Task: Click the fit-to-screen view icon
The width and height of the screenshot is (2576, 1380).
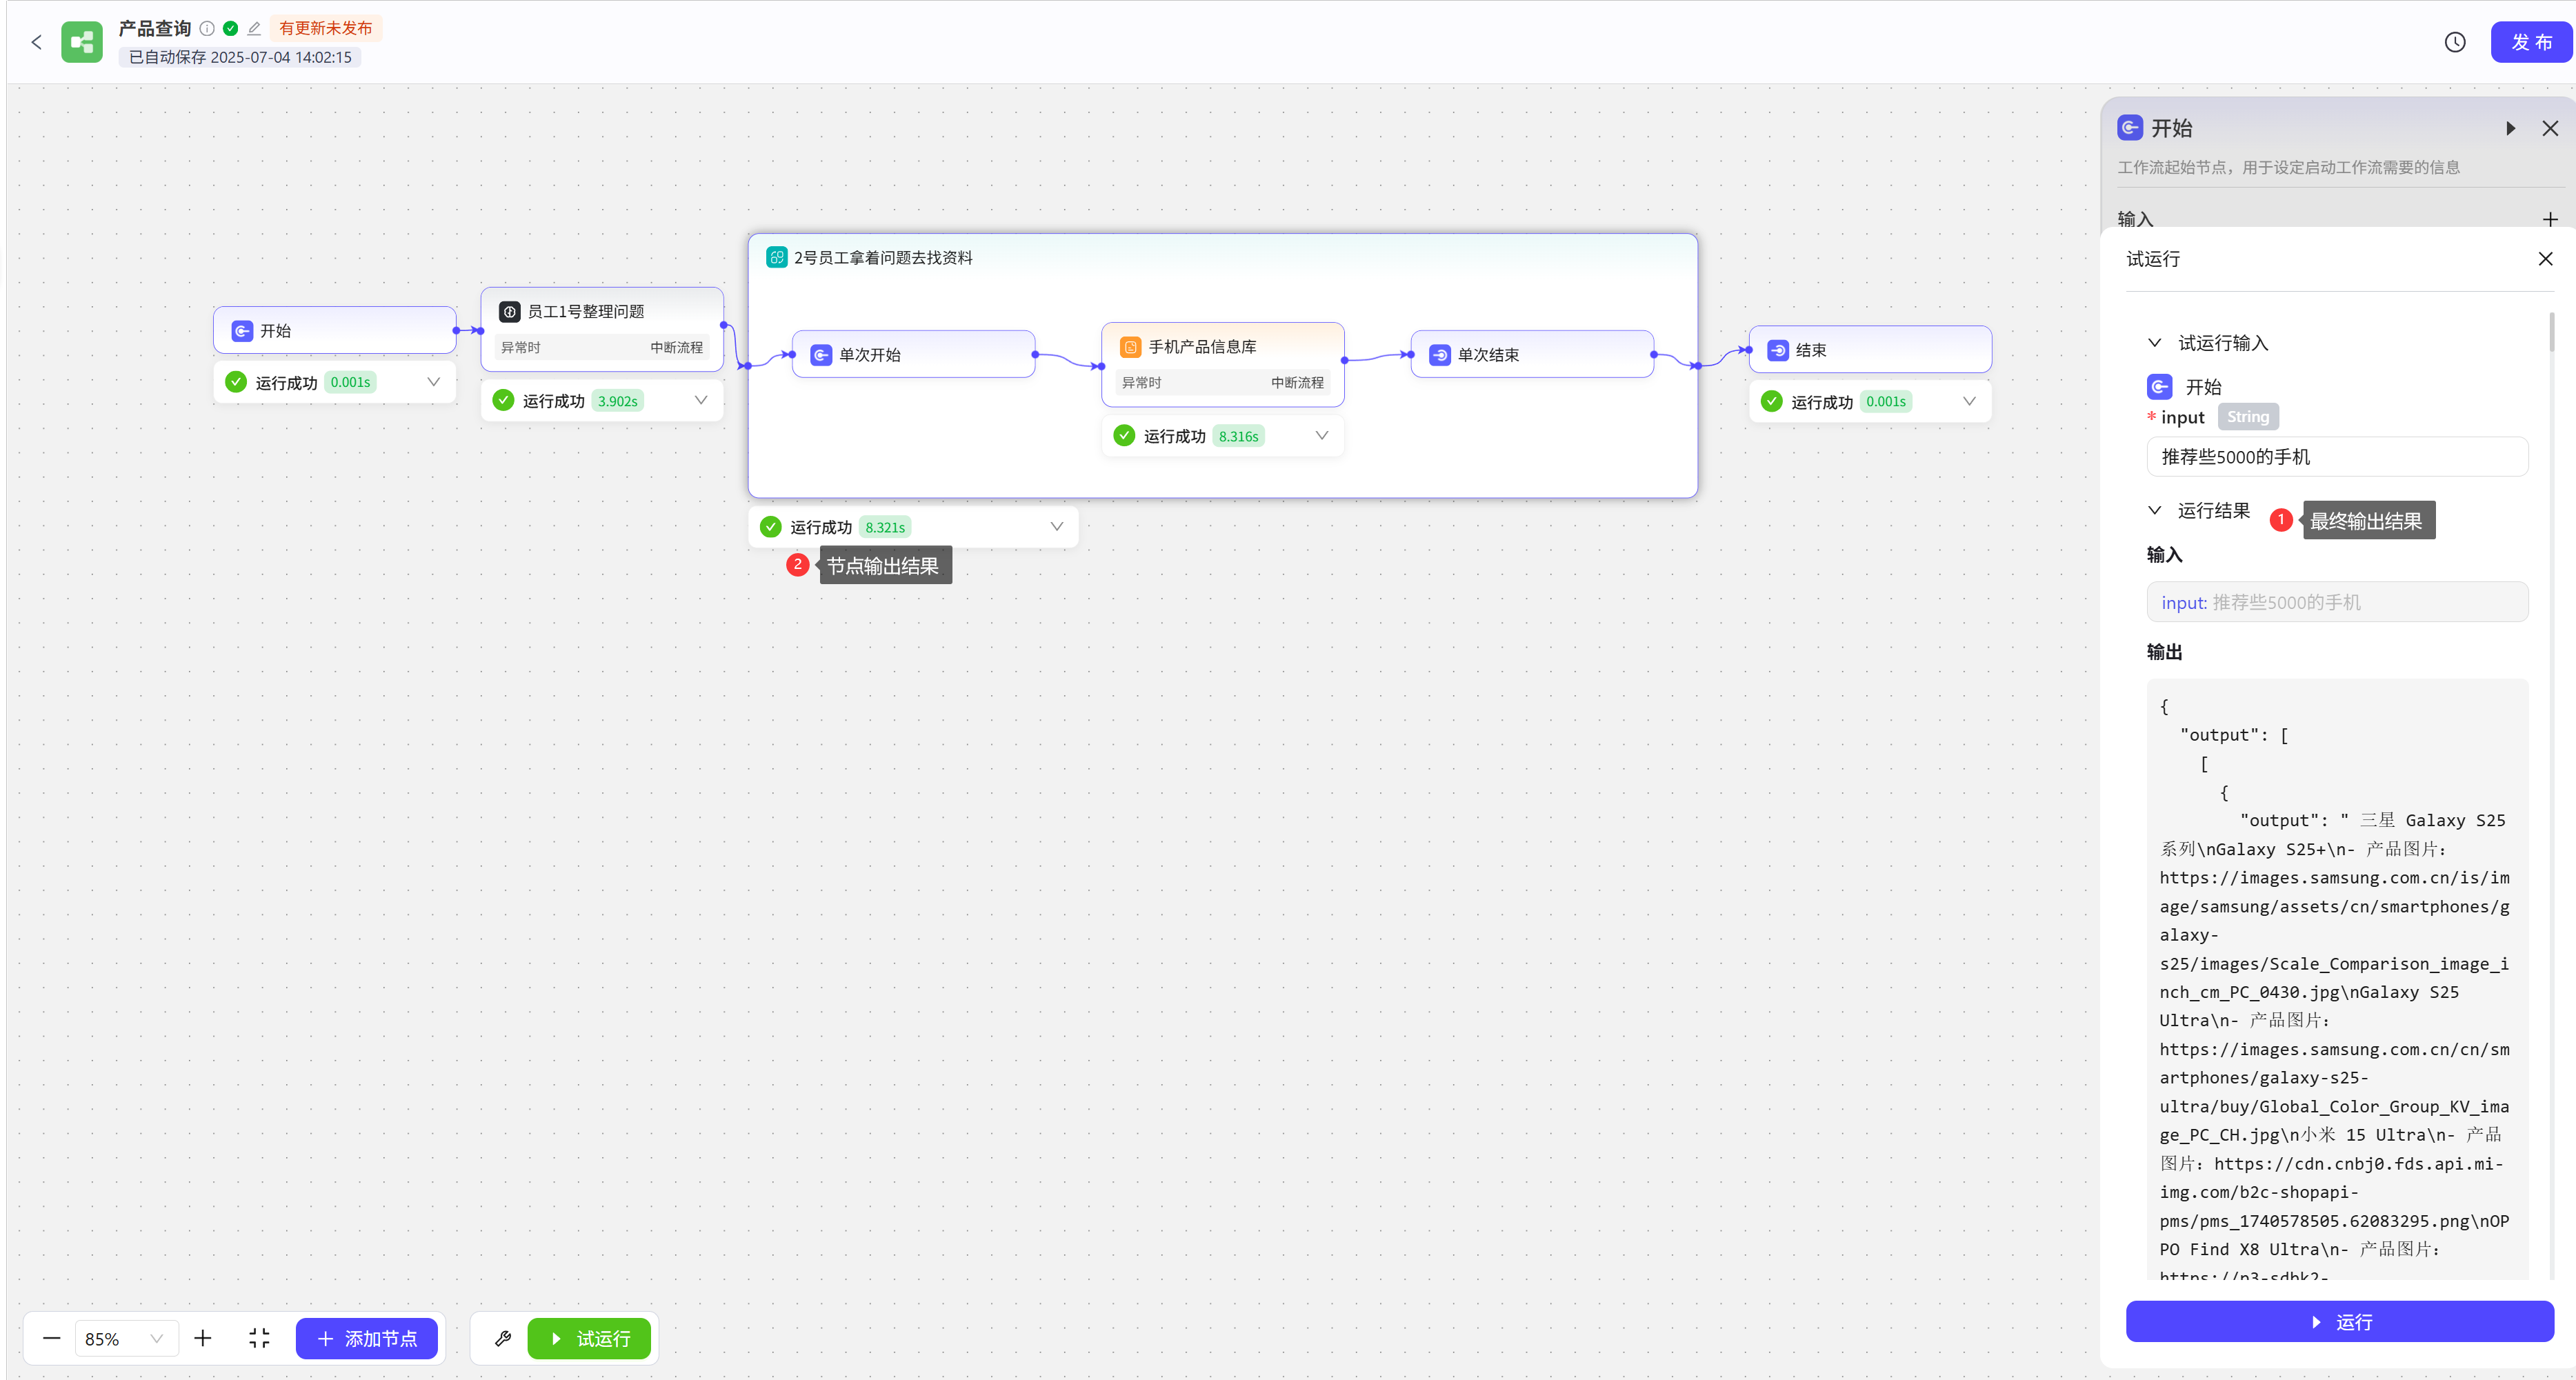Action: 259,1338
